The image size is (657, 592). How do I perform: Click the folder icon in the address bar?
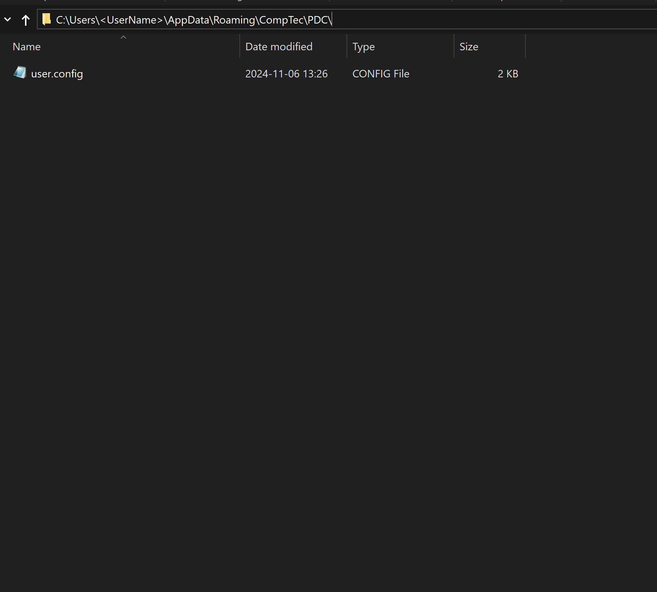tap(46, 20)
